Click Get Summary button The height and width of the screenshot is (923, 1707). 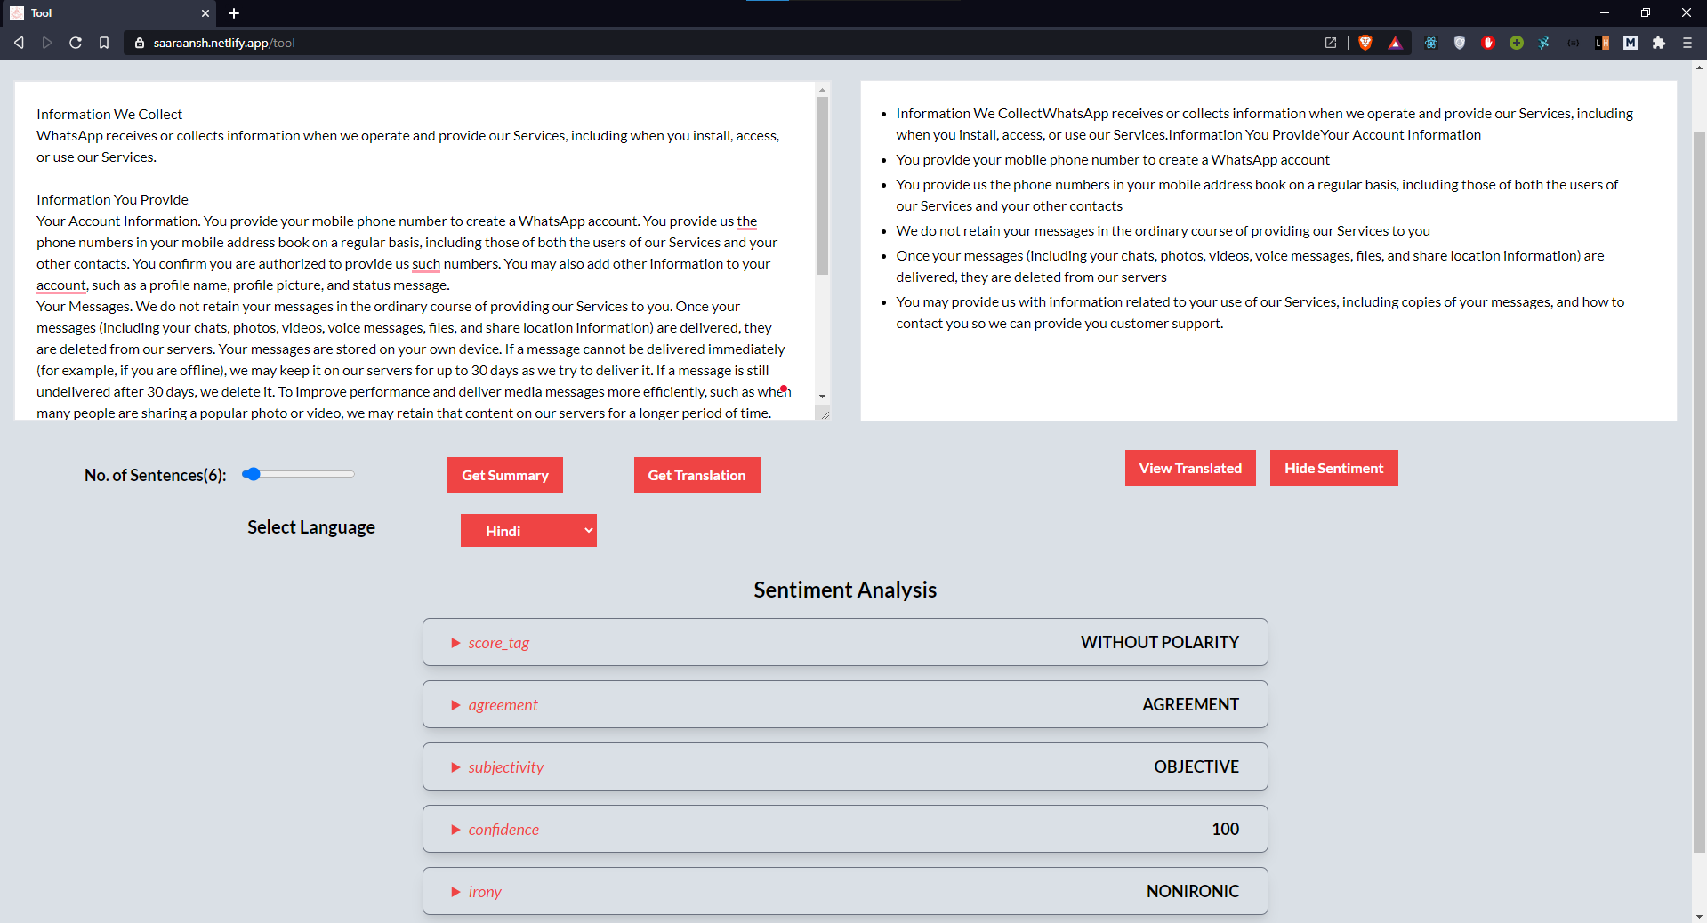(505, 475)
